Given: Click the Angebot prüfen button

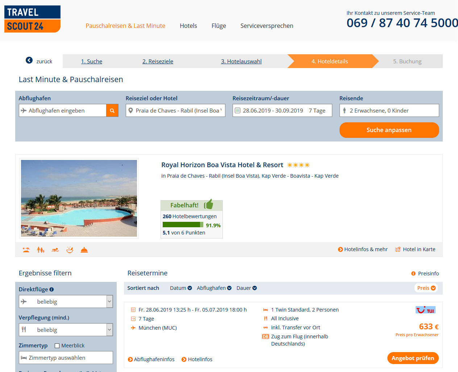Looking at the screenshot, I should click(x=413, y=358).
